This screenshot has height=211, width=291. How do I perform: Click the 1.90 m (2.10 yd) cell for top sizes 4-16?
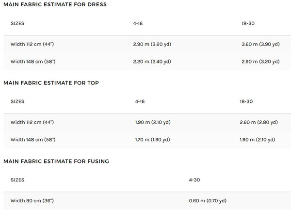pos(153,122)
